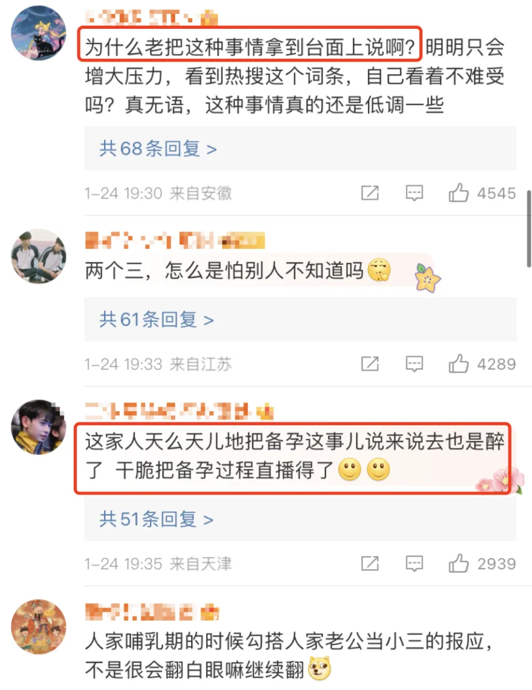
Task: Open the avatar showing two seated students
Action: pyautogui.click(x=39, y=256)
